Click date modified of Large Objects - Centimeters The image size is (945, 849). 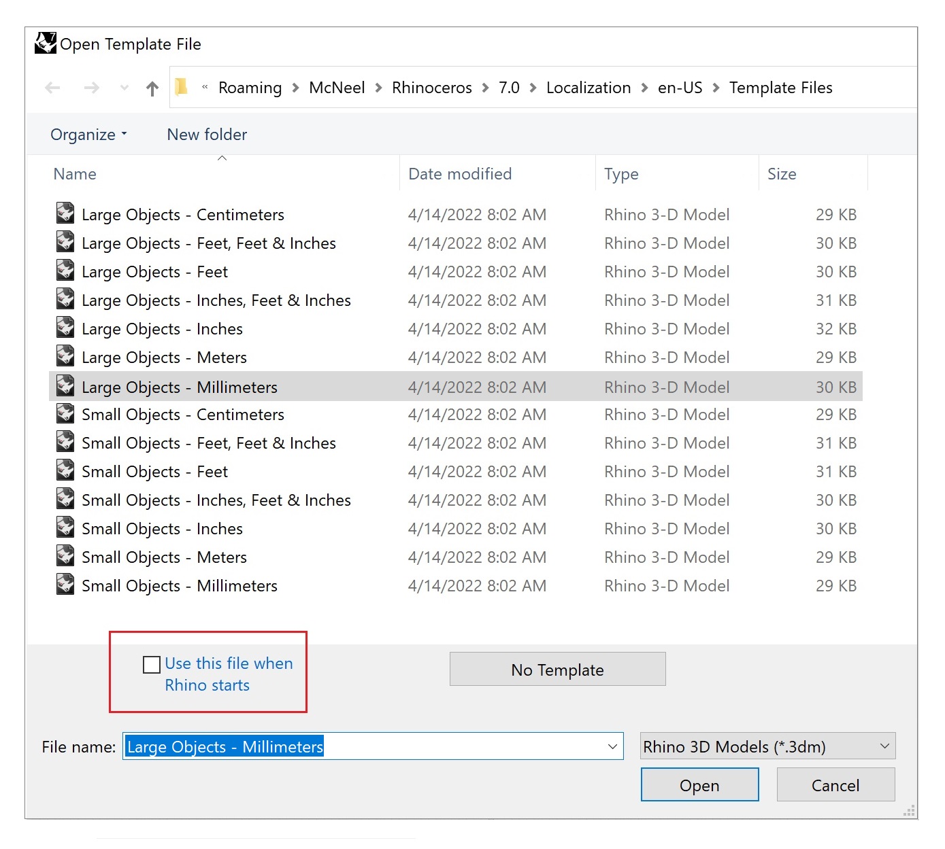[477, 215]
